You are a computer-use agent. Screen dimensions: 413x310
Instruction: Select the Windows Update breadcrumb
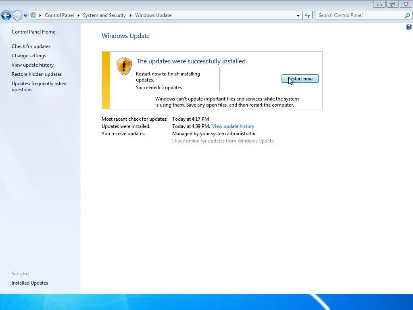[x=153, y=15]
